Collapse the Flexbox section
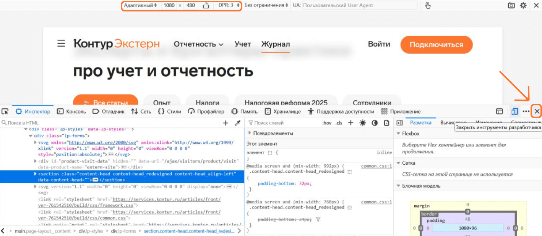This screenshot has width=542, height=236. click(398, 133)
